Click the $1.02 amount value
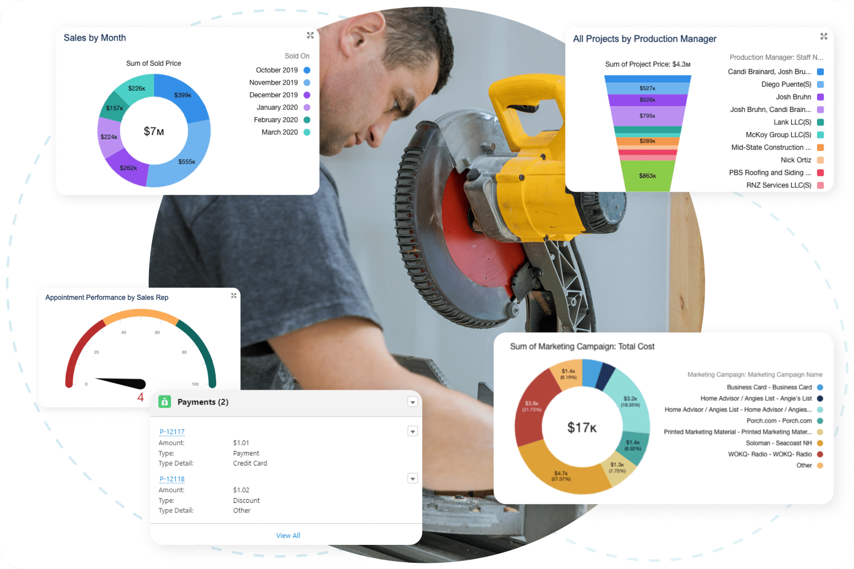This screenshot has height=569, width=854. [x=241, y=490]
